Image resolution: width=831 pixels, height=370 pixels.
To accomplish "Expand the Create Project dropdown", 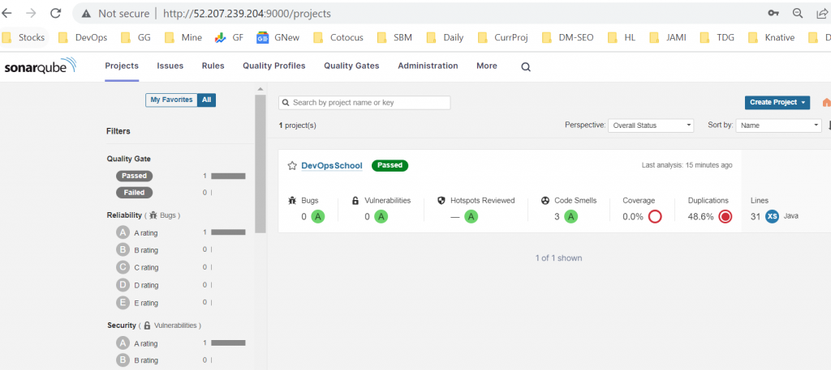I will (777, 103).
